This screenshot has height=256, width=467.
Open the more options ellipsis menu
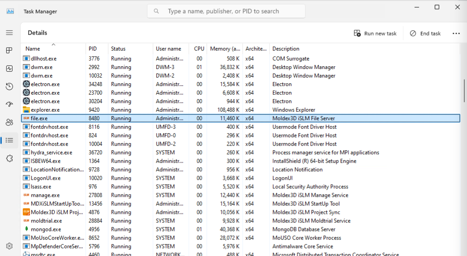(456, 34)
